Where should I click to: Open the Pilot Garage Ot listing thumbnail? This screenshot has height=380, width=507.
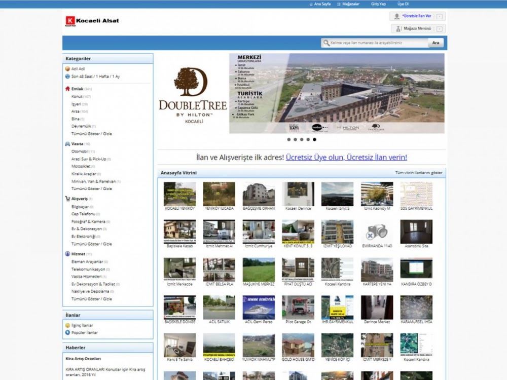tap(298, 308)
